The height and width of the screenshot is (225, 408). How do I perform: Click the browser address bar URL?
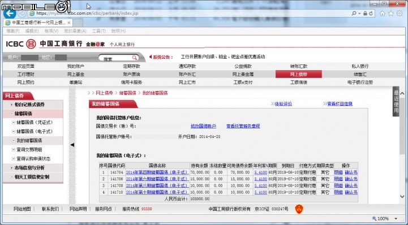[x=87, y=13]
